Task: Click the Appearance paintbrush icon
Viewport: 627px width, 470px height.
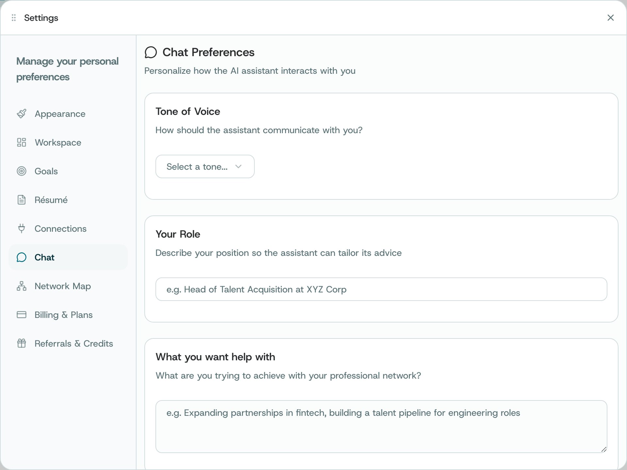Action: coord(22,114)
